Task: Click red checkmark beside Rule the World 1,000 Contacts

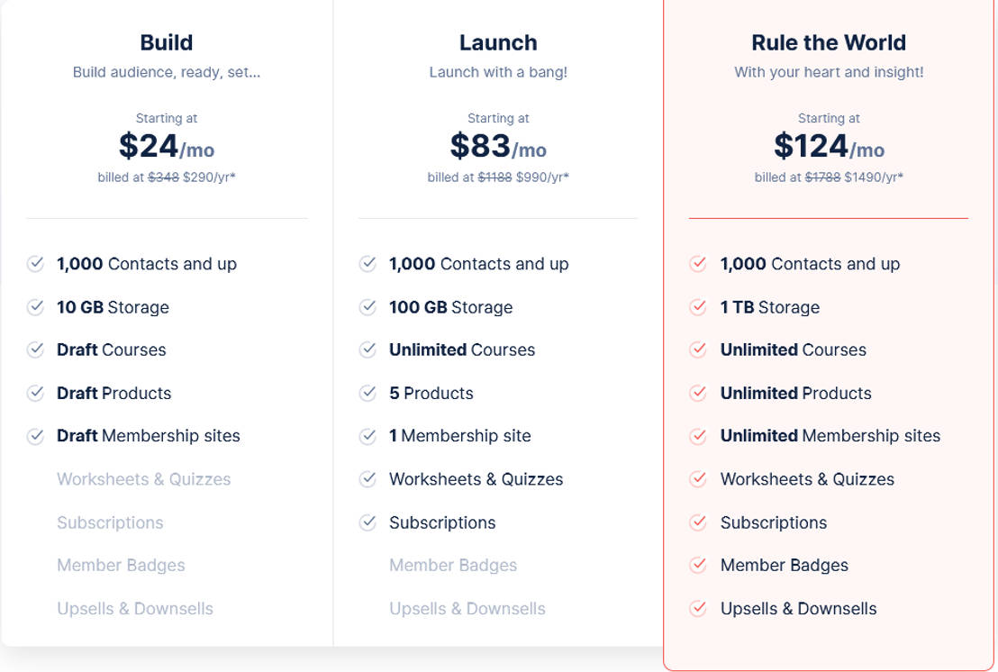Action: (x=698, y=263)
